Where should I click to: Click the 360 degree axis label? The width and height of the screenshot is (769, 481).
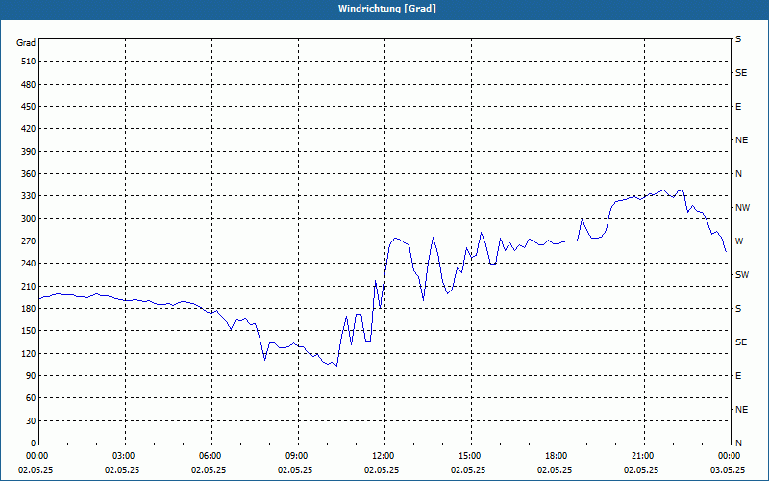point(28,174)
